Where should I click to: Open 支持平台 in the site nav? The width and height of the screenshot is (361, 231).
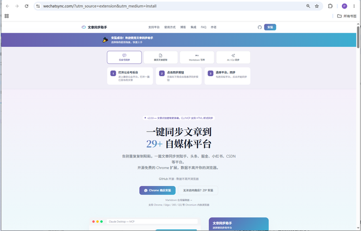pos(154,27)
